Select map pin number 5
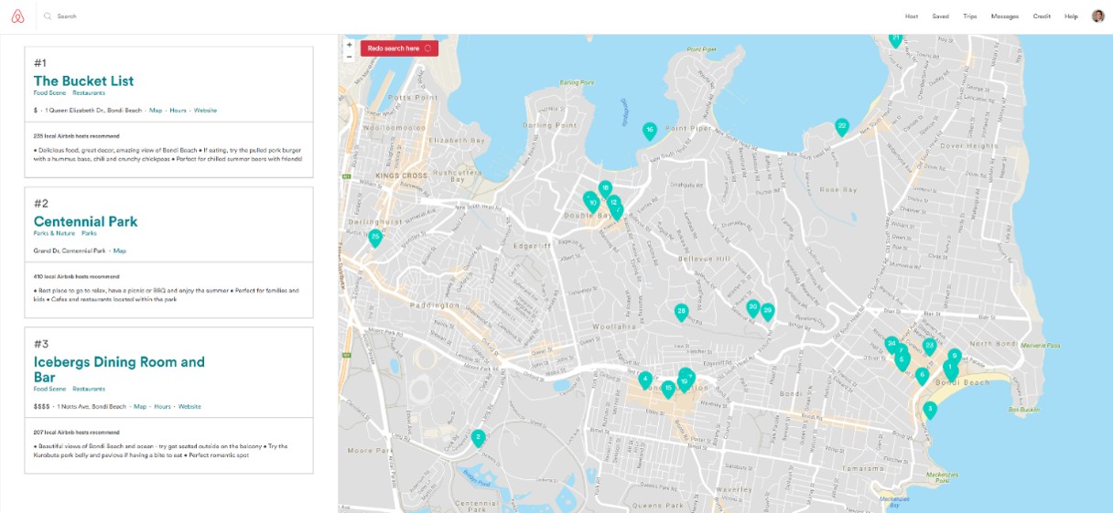The width and height of the screenshot is (1113, 513). click(x=902, y=360)
